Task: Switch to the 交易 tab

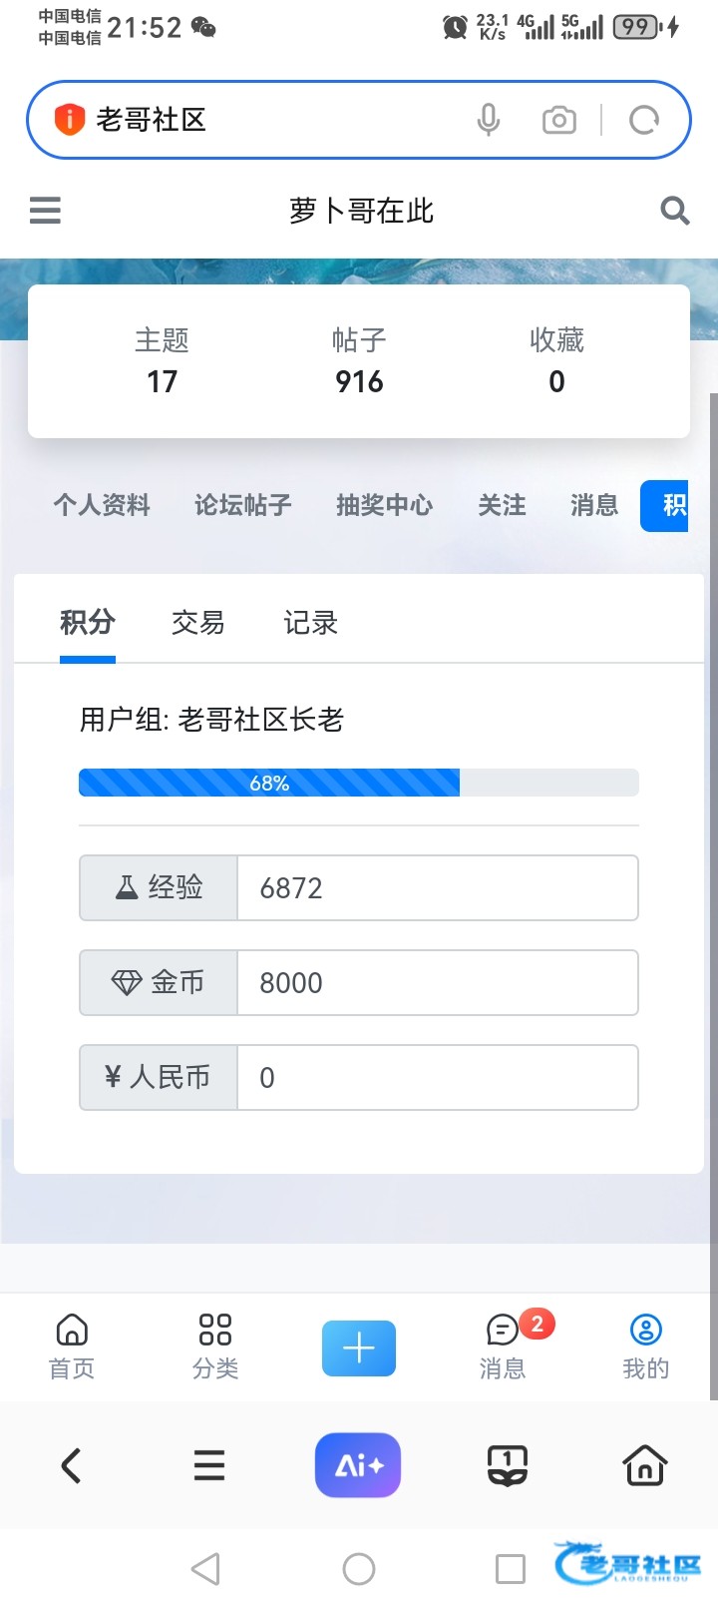Action: point(198,623)
